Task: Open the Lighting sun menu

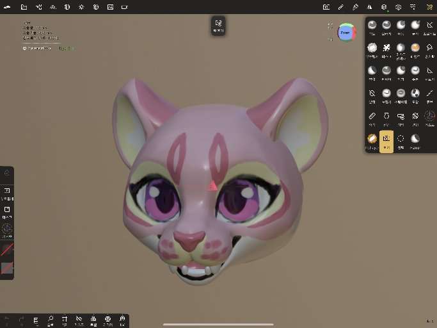Action: 81,7
